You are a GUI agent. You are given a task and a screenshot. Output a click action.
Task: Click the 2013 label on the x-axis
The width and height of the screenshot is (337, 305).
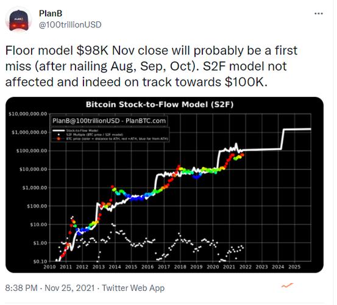click(99, 267)
